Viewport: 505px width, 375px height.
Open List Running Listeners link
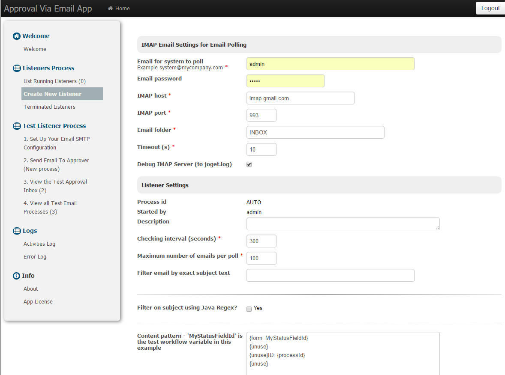54,81
